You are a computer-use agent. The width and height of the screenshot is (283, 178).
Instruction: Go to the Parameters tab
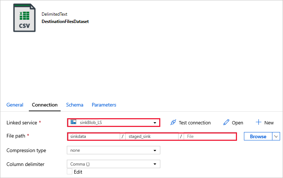tap(104, 105)
